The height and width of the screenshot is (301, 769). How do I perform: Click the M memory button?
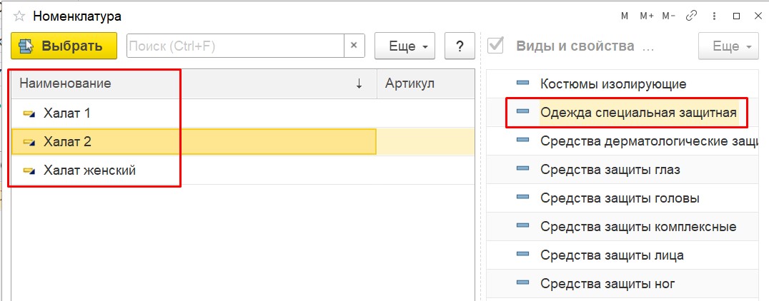(625, 16)
